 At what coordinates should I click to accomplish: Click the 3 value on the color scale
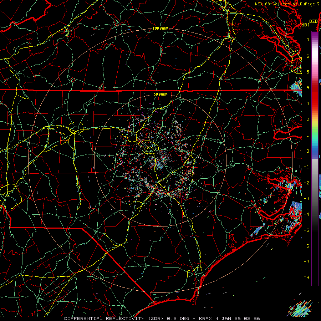pos(308,103)
